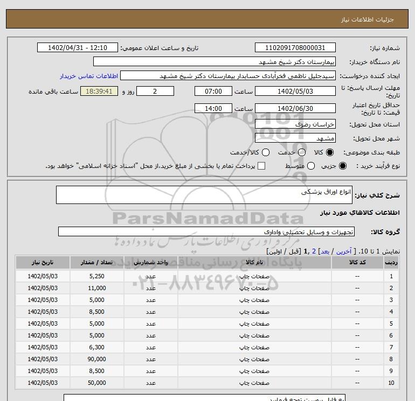Screen dimensions: 415x401
Task: Click the date 1402/05/03 in row 5
Action: pos(43,323)
